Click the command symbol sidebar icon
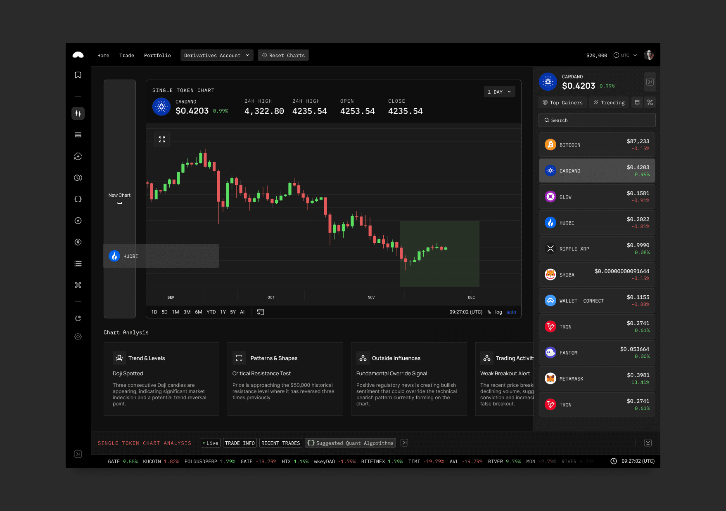Screen dimensions: 726x511 (78, 285)
